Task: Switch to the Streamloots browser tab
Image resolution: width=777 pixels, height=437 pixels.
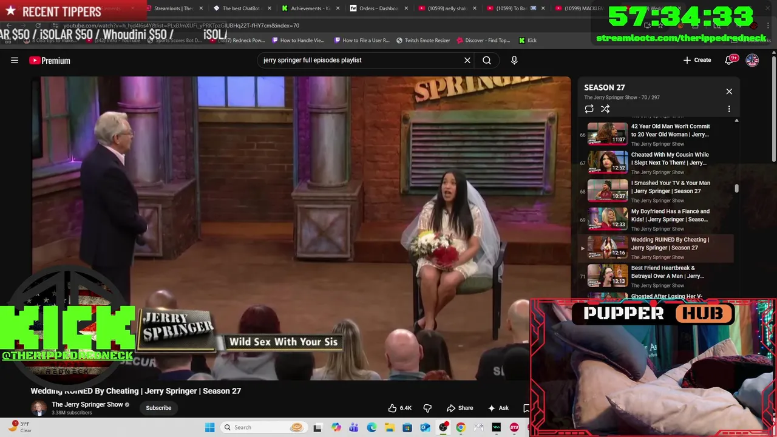Action: tap(174, 8)
